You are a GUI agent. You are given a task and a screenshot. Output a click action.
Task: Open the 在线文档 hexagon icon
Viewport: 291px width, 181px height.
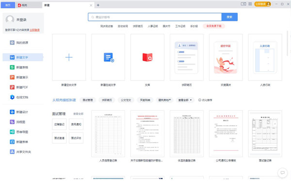point(12,97)
